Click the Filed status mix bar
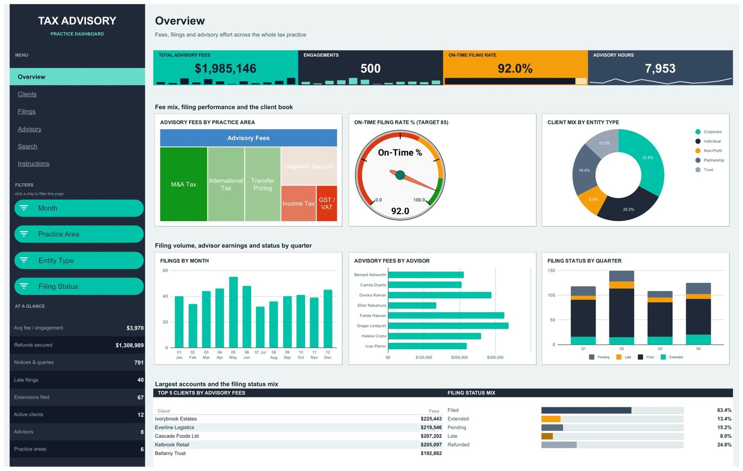743x471 pixels. (x=612, y=410)
